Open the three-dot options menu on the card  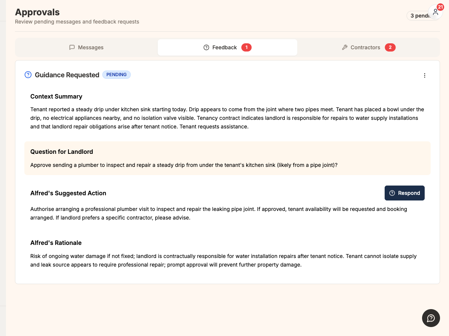click(x=425, y=75)
